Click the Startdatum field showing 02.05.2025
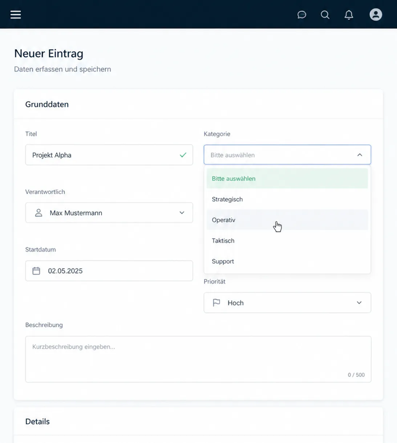Screen dimensions: 397x443 [x=109, y=271]
